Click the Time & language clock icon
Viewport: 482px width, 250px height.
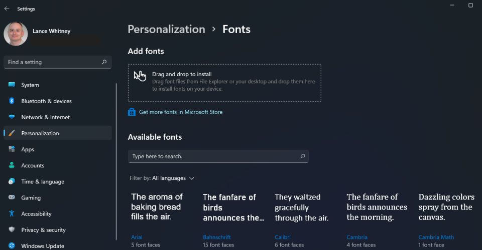point(12,181)
